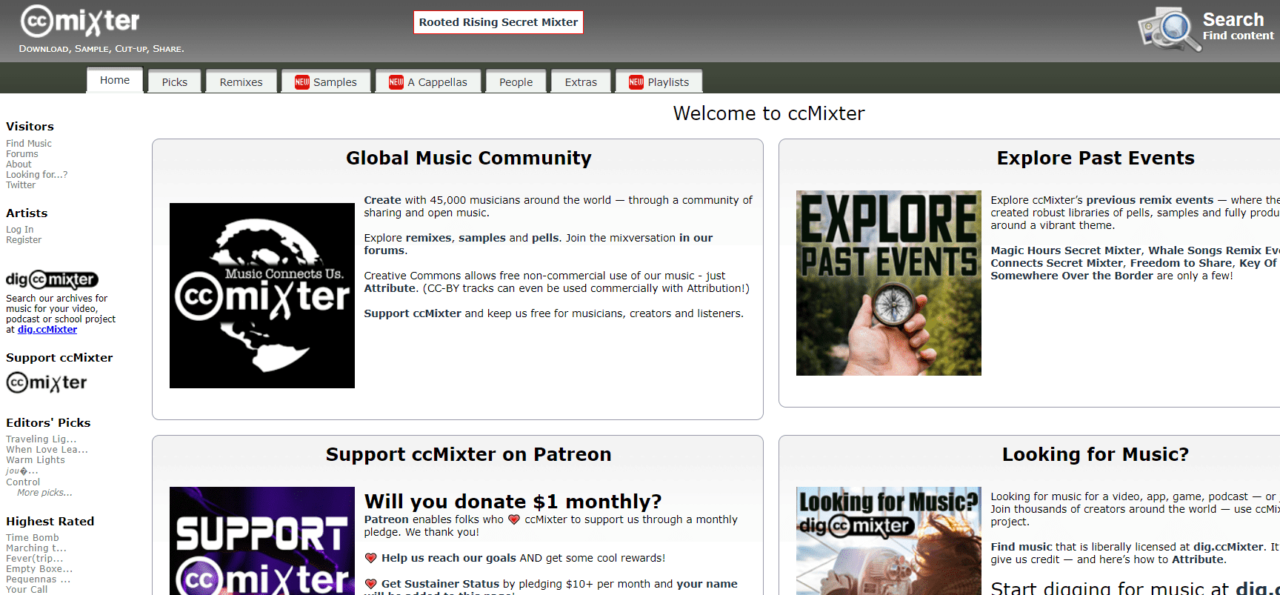Open Control editors' pick
The width and height of the screenshot is (1280, 595).
pyautogui.click(x=23, y=482)
